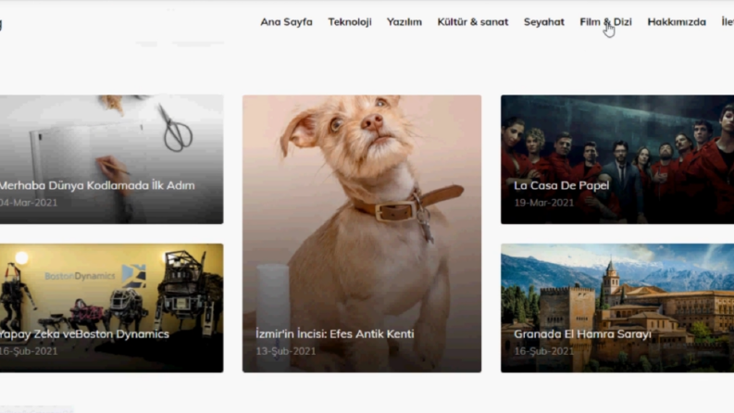Open the Hakkımızda page link
The width and height of the screenshot is (734, 413).
coord(677,22)
